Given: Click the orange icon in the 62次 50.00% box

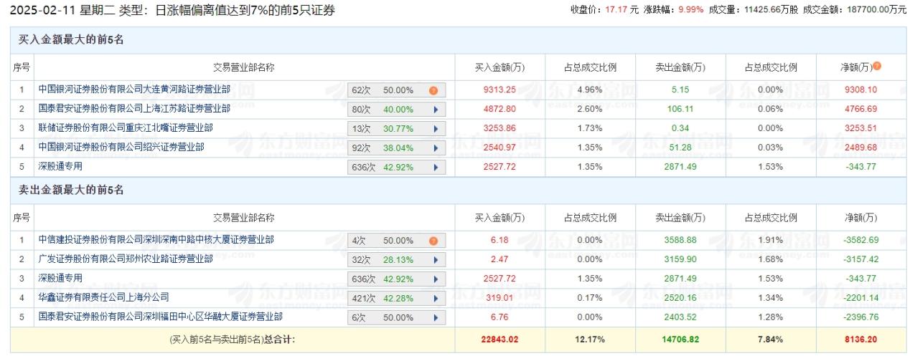Looking at the screenshot, I should (433, 90).
